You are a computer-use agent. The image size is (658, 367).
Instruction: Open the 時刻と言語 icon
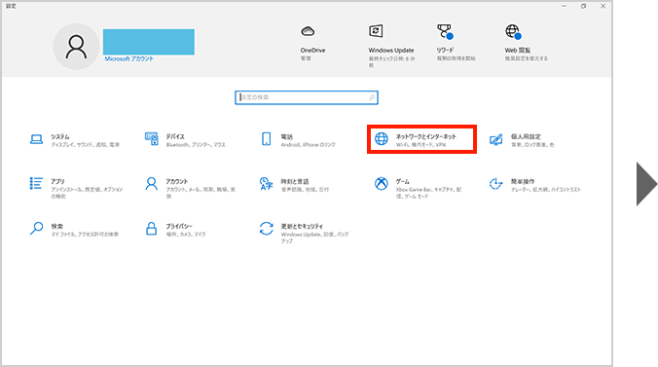coord(266,183)
